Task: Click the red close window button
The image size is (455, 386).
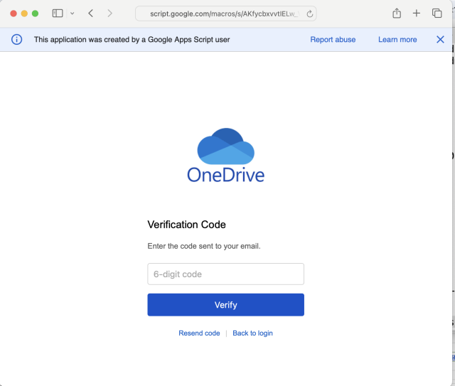Action: (14, 14)
